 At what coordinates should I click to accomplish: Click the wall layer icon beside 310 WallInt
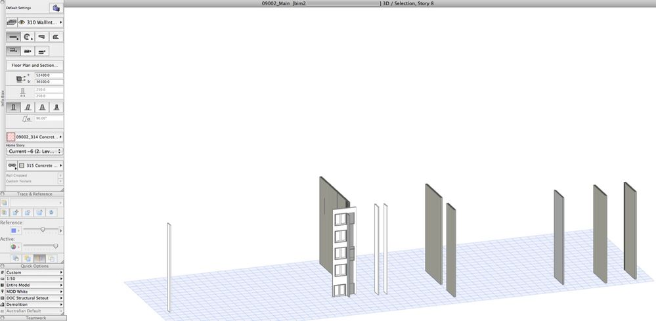[x=12, y=22]
